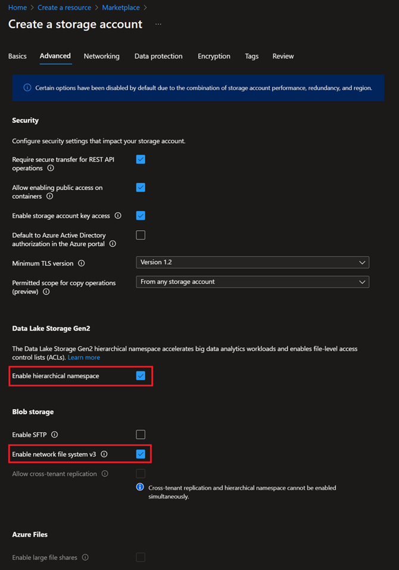
Task: Click info icon next to Enable SFTP
Action: coord(55,435)
